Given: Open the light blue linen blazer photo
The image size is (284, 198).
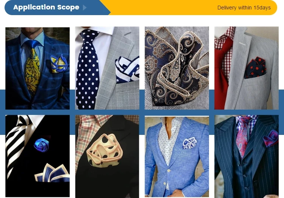Looking at the screenshot, I should [177, 157].
